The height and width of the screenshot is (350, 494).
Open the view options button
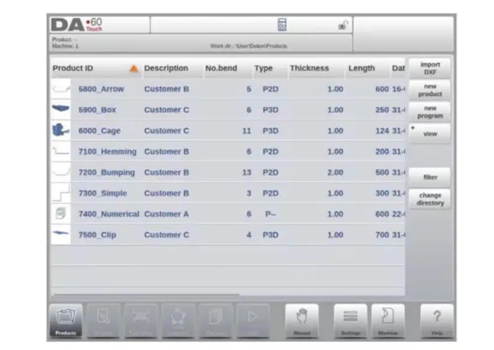click(x=430, y=133)
